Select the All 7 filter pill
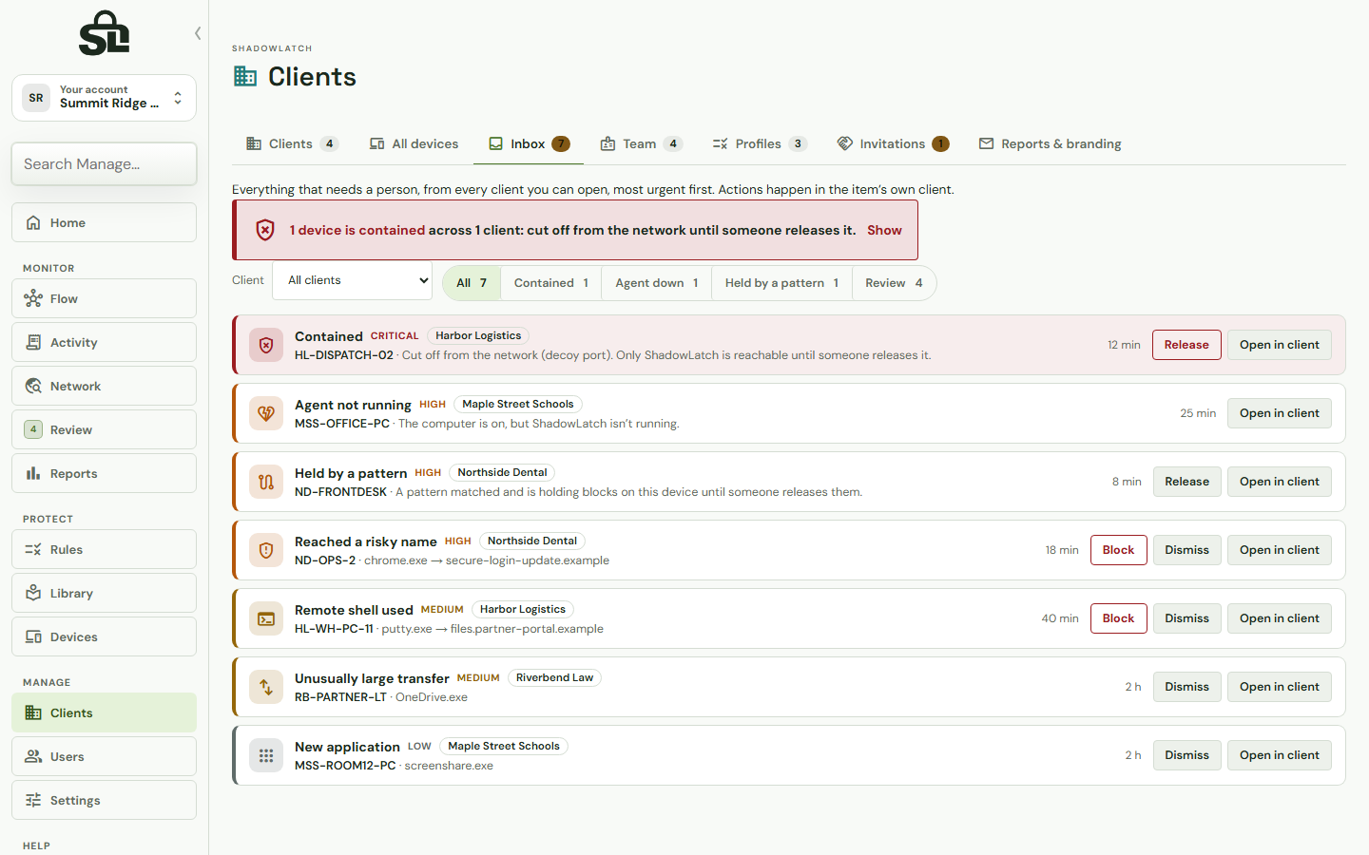The image size is (1369, 855). [472, 283]
